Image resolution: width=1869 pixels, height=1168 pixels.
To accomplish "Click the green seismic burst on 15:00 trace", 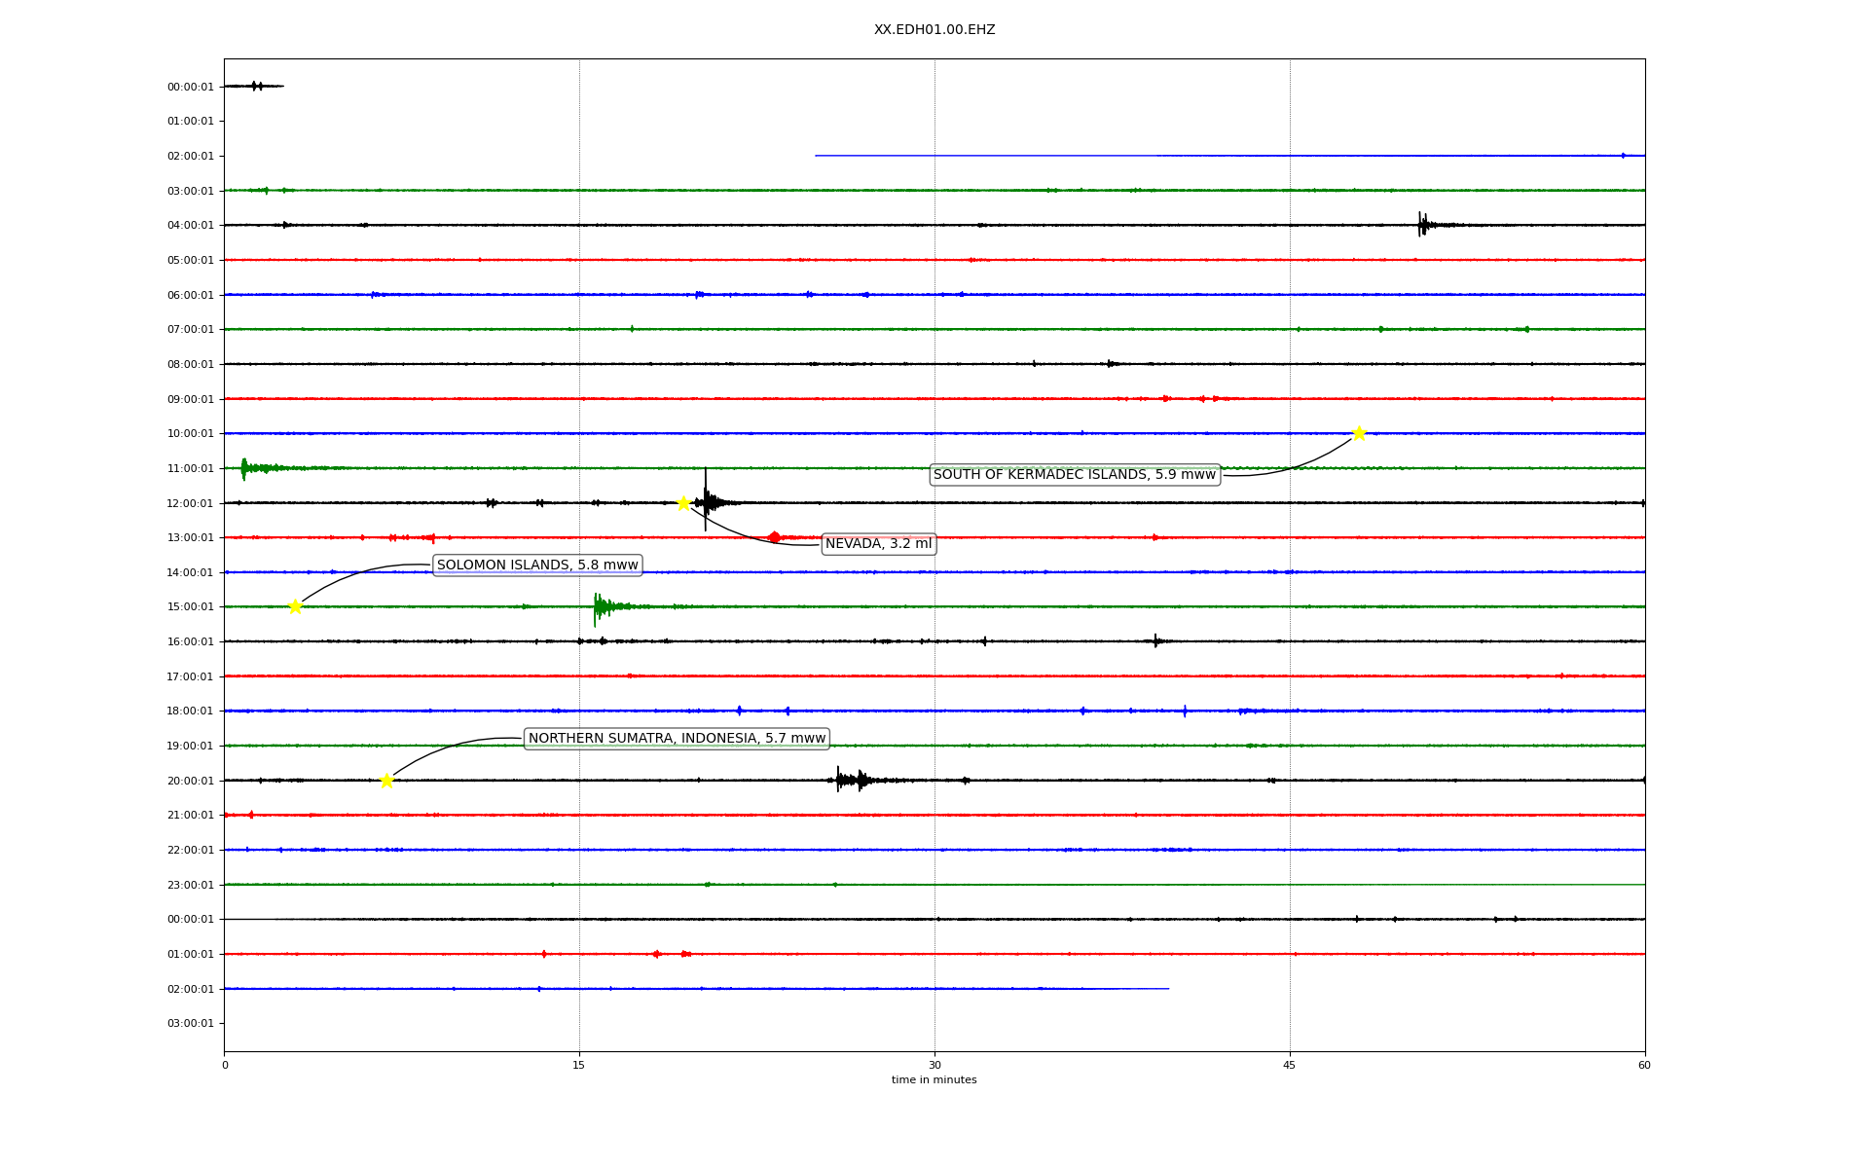I will click(601, 607).
